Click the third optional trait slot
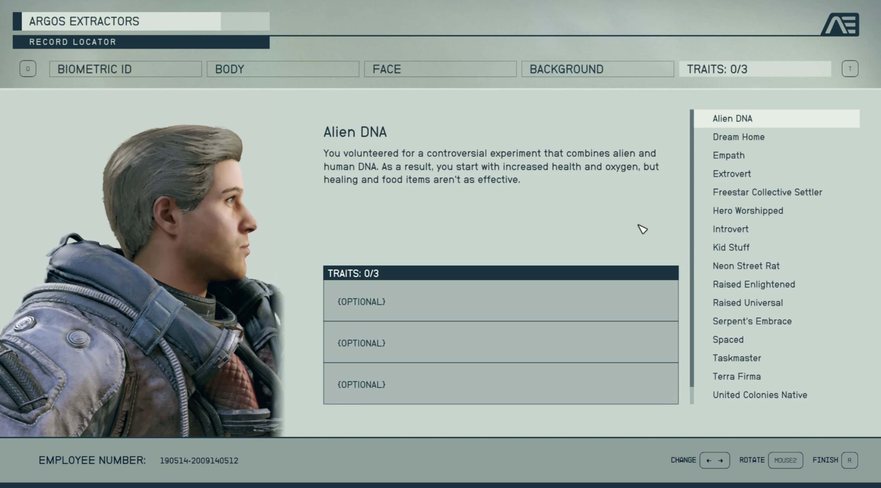 point(500,384)
